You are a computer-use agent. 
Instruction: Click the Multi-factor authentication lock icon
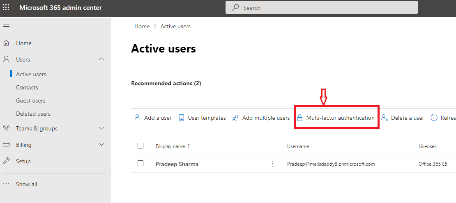coord(300,118)
